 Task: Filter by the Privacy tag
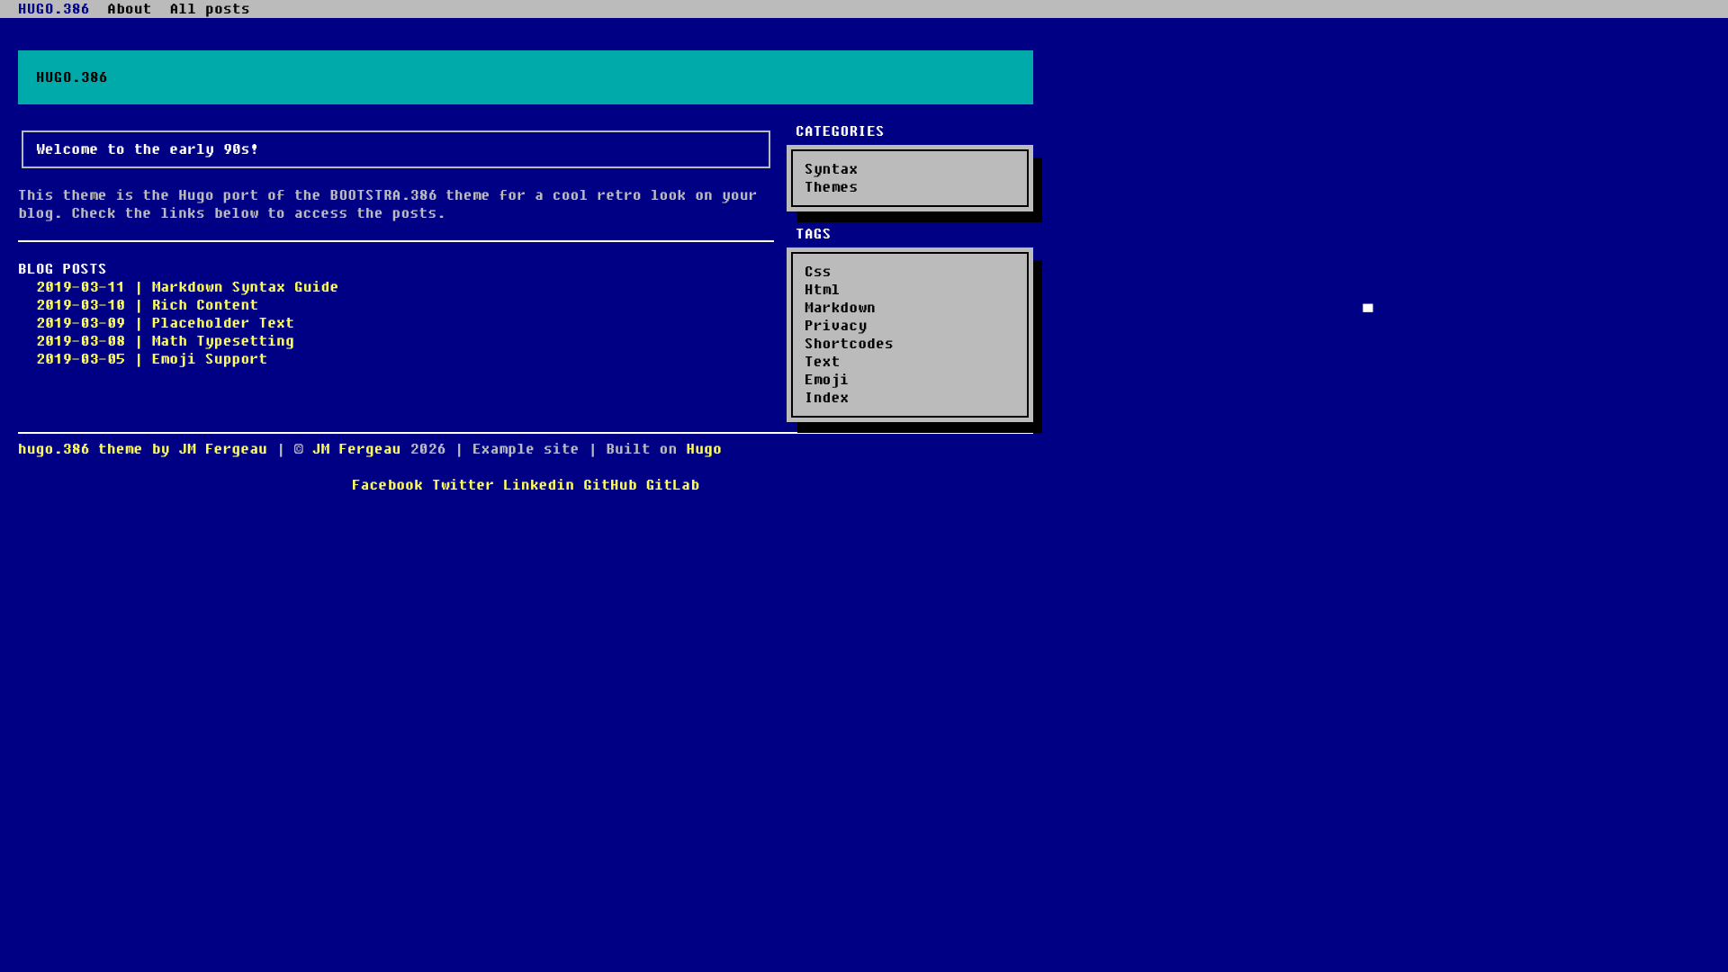[x=835, y=326]
